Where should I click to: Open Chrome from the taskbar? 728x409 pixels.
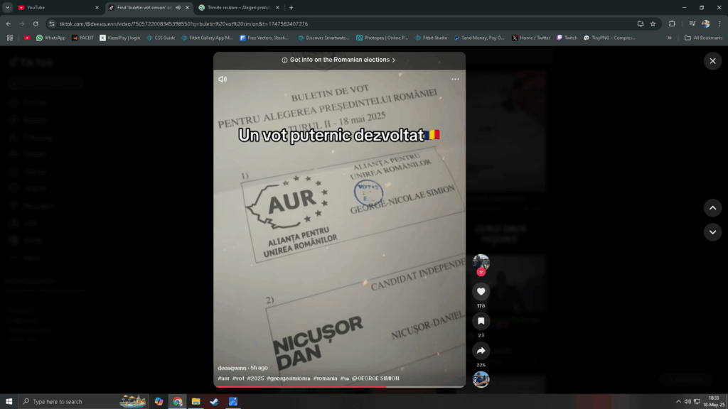pyautogui.click(x=177, y=402)
